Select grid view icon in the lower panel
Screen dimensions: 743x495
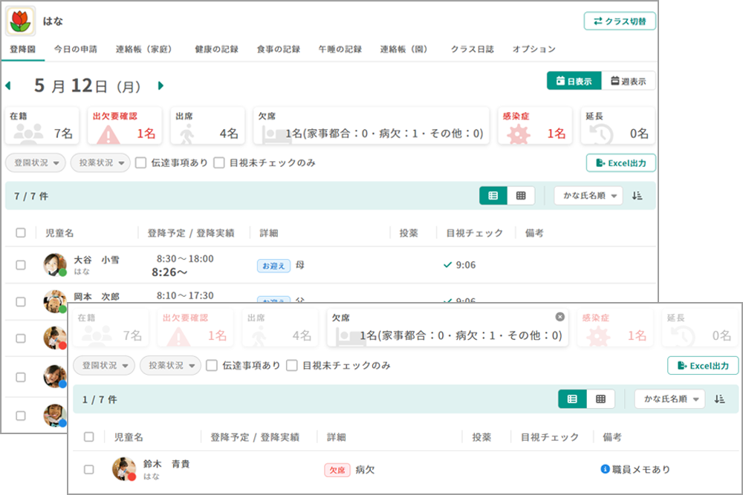pyautogui.click(x=600, y=399)
